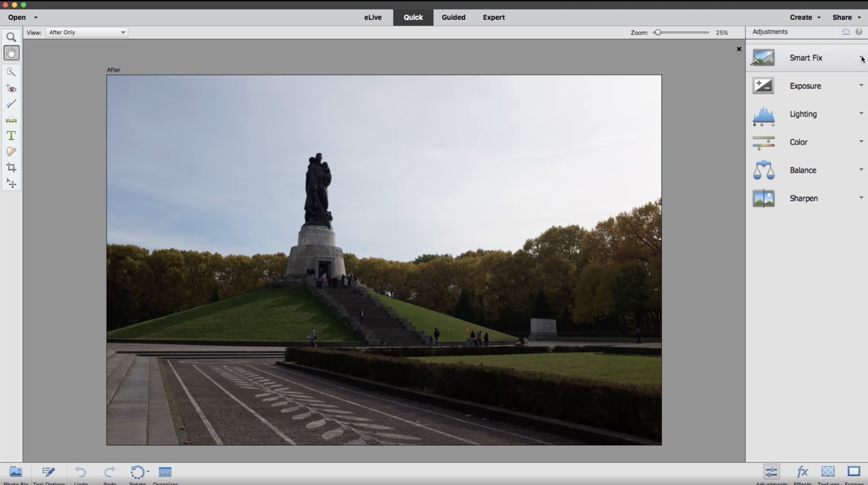Select the Zoom magnifier tool
The width and height of the screenshot is (868, 485).
pos(11,37)
